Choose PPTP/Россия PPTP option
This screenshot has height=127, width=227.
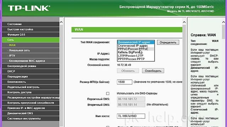tap(136, 59)
